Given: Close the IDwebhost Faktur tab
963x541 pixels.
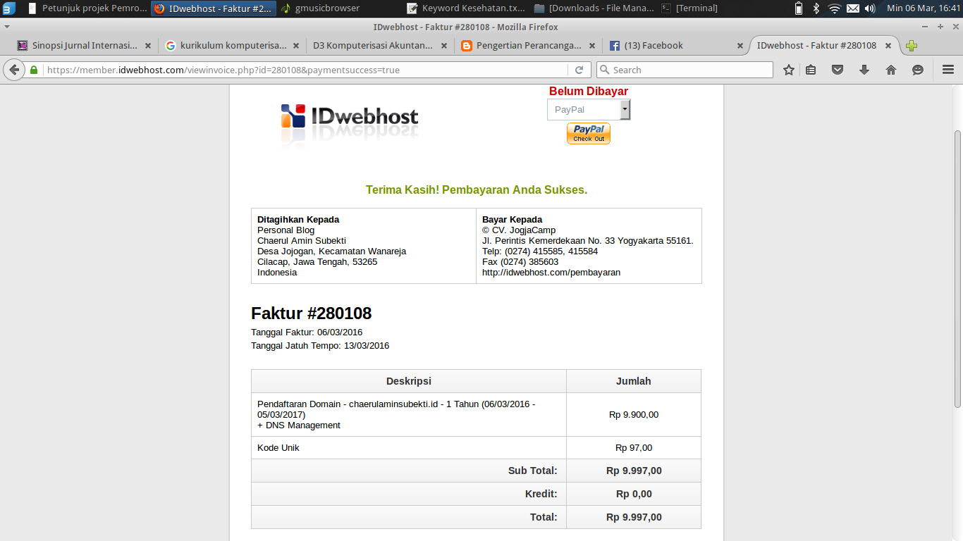Looking at the screenshot, I should click(x=888, y=46).
